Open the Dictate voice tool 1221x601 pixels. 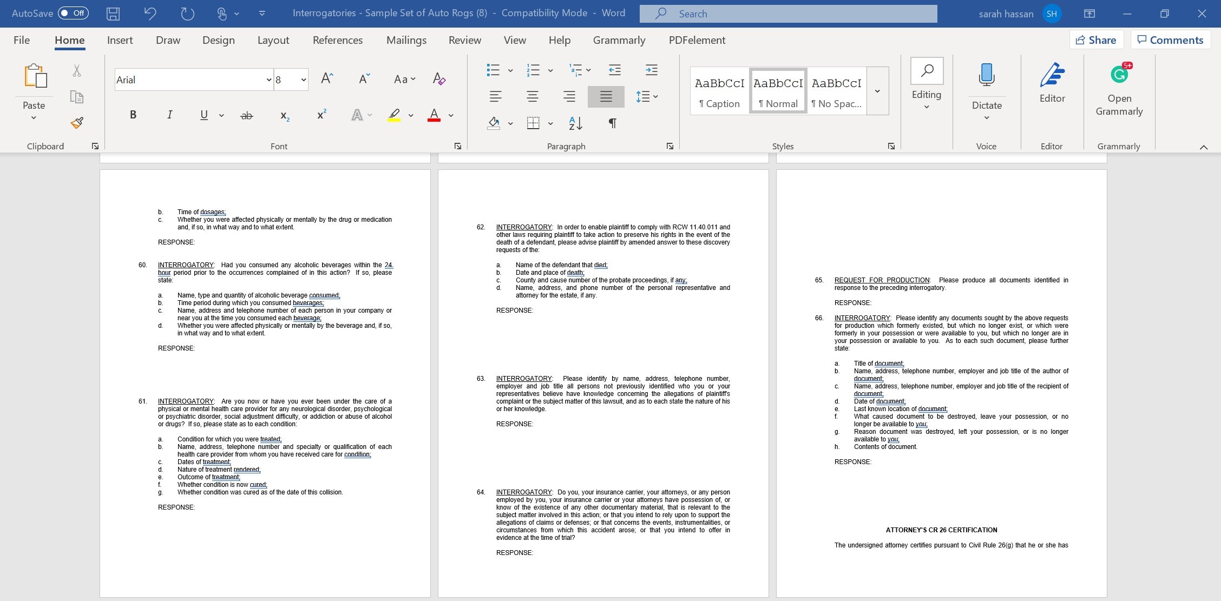pos(986,84)
